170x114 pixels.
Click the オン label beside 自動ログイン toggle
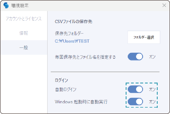[152, 89]
